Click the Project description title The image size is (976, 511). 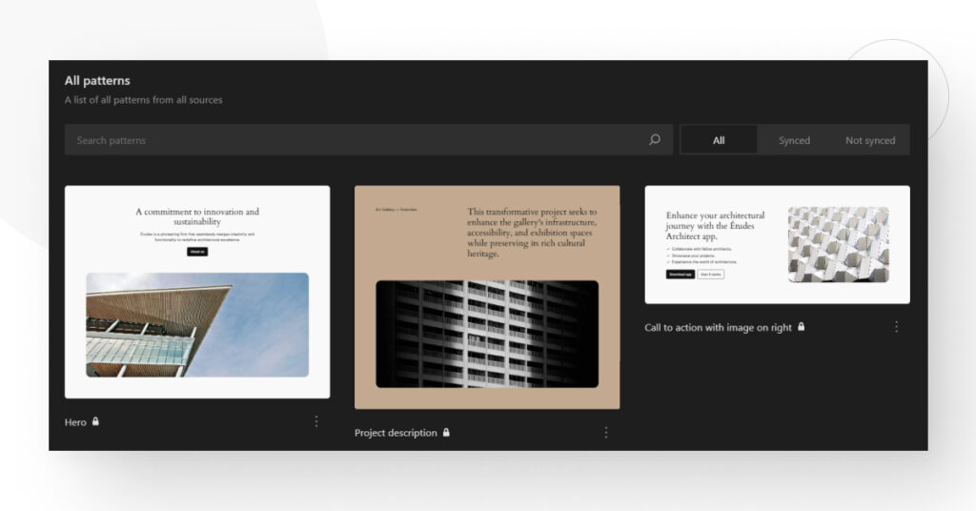point(396,433)
